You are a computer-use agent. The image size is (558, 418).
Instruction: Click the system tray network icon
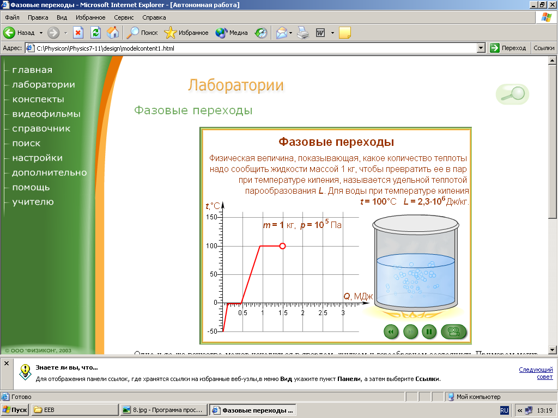click(530, 410)
